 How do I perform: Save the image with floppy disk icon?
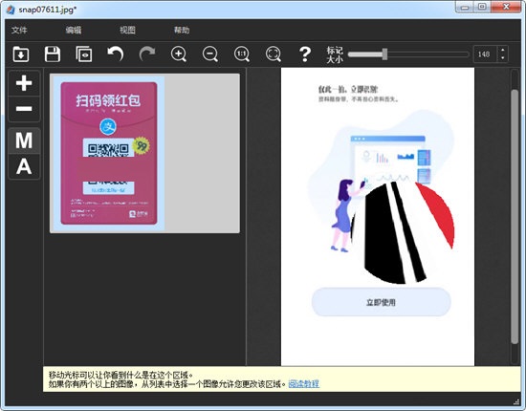53,54
